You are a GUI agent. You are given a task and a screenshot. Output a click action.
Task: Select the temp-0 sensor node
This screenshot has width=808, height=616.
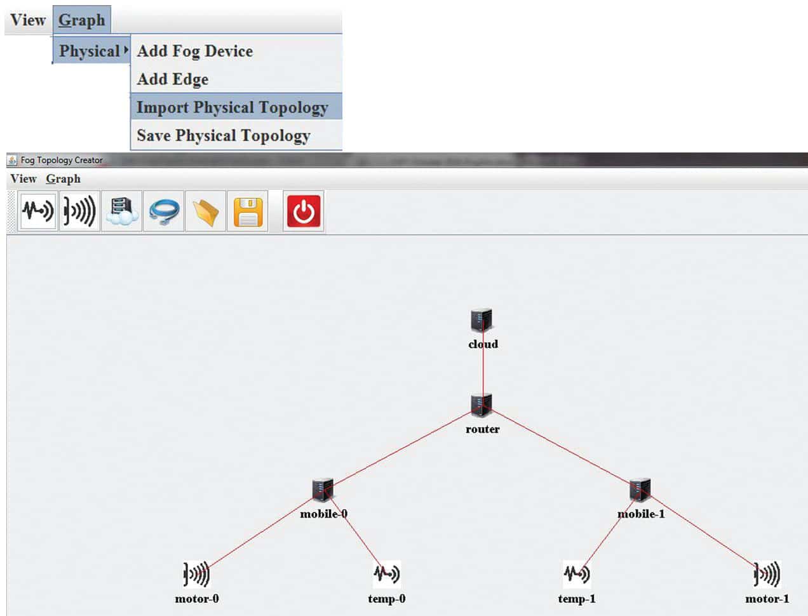tap(386, 574)
